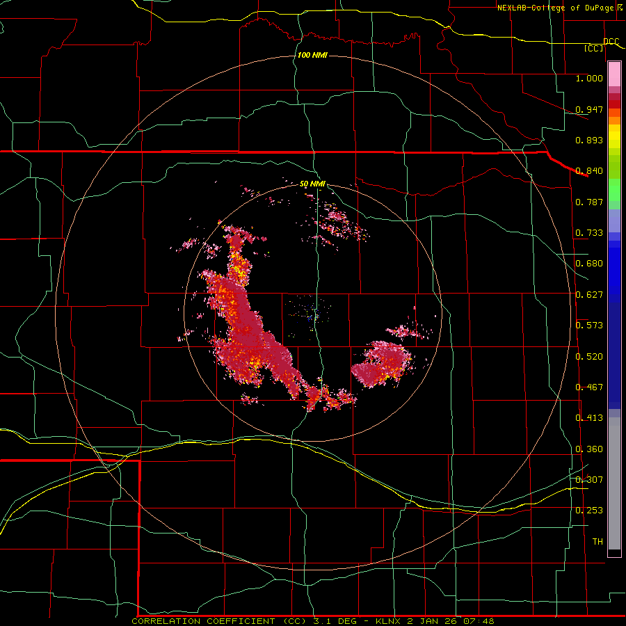The width and height of the screenshot is (626, 626).
Task: Select the 0.893 scale value
Action: pos(589,140)
